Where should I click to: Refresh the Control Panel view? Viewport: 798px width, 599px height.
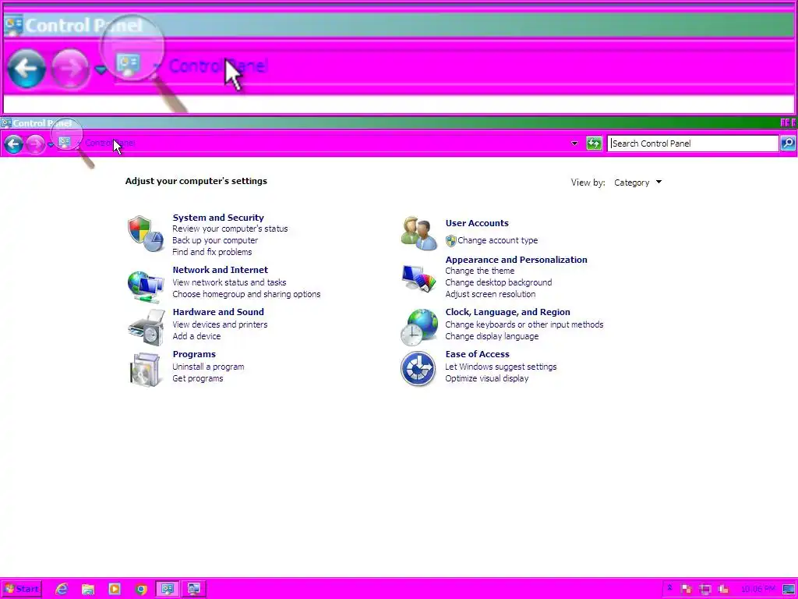click(593, 144)
